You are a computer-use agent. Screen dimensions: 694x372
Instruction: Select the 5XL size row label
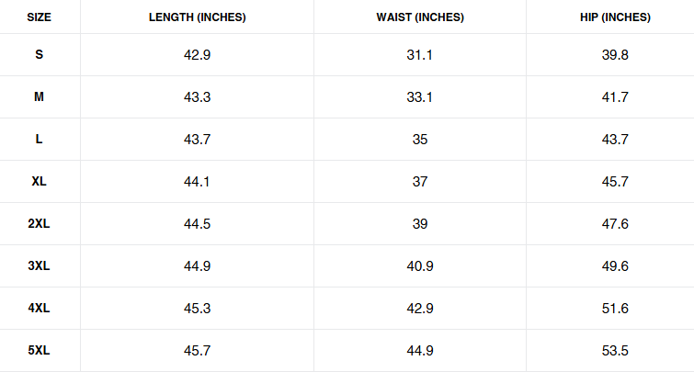39,350
